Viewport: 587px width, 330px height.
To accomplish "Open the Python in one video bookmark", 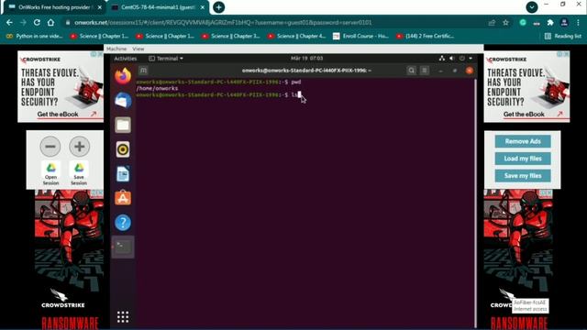I will [x=35, y=36].
